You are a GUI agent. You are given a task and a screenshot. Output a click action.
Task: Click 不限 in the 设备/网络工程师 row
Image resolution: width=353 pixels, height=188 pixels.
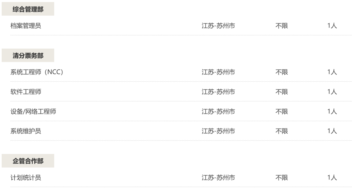click(x=282, y=111)
